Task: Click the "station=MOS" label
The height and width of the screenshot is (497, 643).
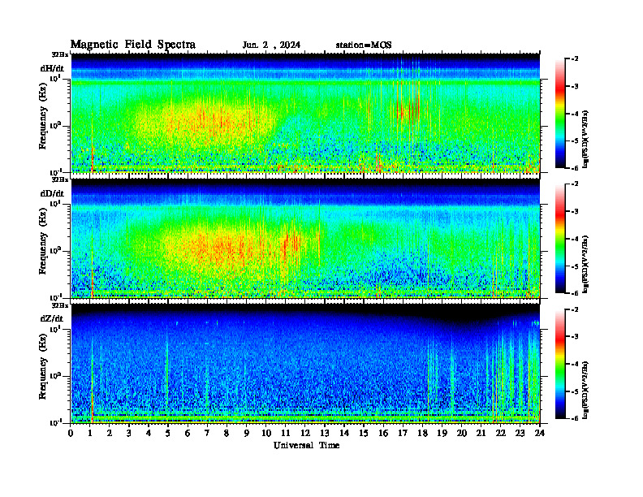Action: click(364, 45)
